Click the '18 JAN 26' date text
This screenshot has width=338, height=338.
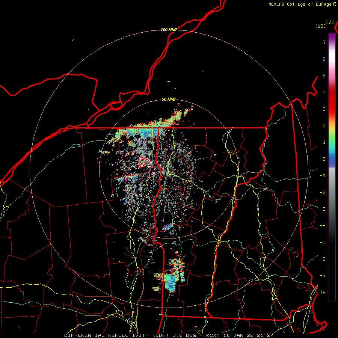(x=238, y=335)
